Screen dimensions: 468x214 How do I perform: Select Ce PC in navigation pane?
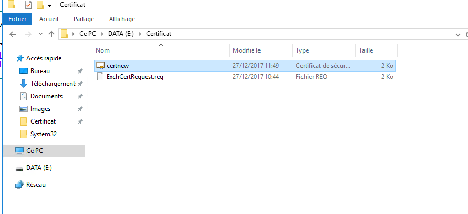[44, 151]
